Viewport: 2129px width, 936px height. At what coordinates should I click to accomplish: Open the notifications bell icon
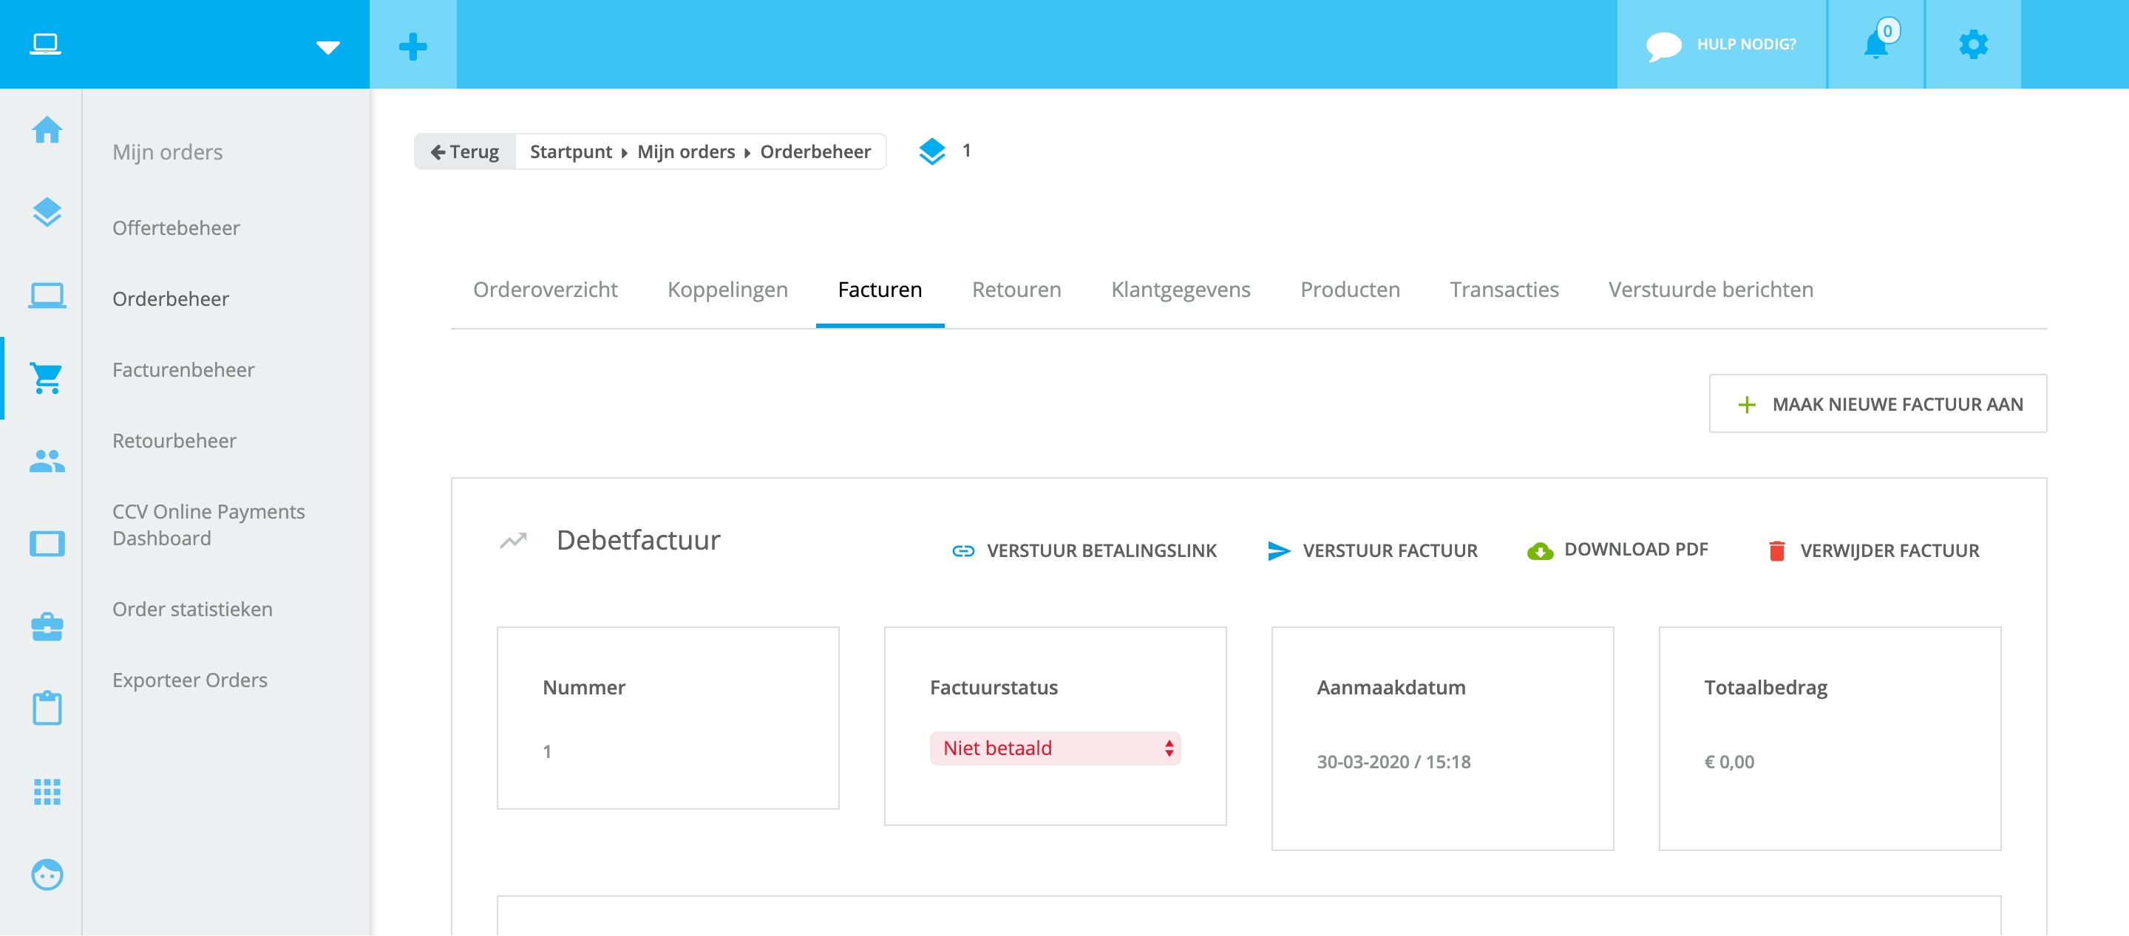(x=1877, y=44)
